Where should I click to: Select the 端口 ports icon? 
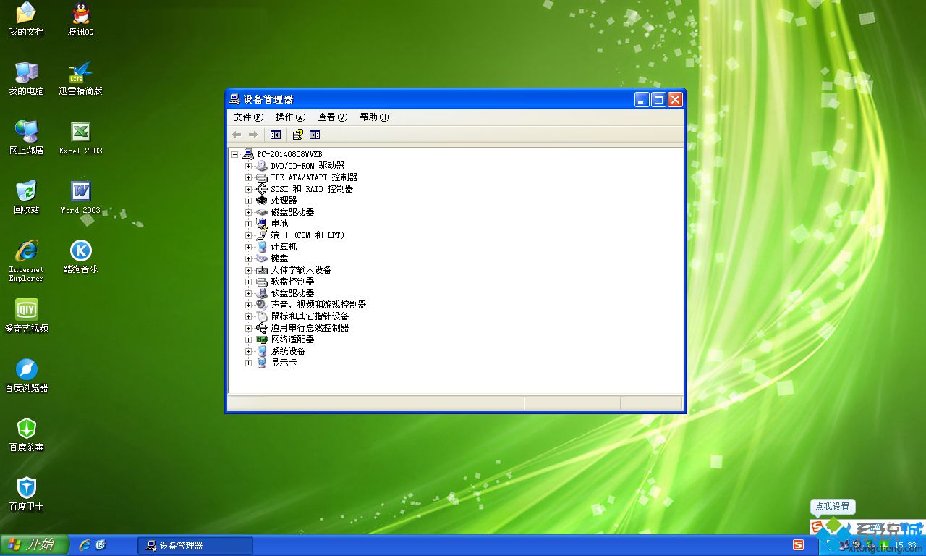coord(262,235)
